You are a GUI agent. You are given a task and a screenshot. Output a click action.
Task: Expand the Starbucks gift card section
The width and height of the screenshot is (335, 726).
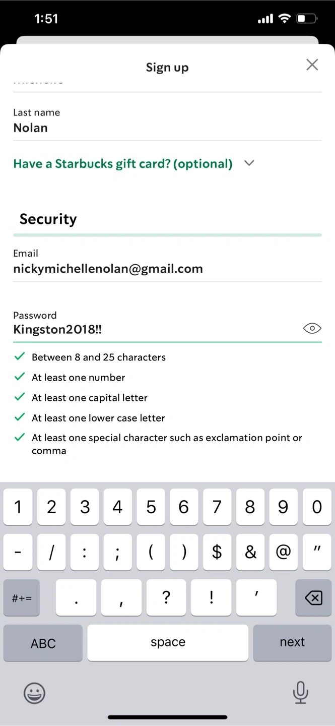[x=123, y=164]
